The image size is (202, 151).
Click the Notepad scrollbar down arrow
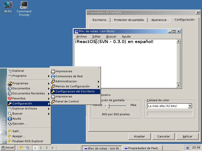click(x=178, y=85)
